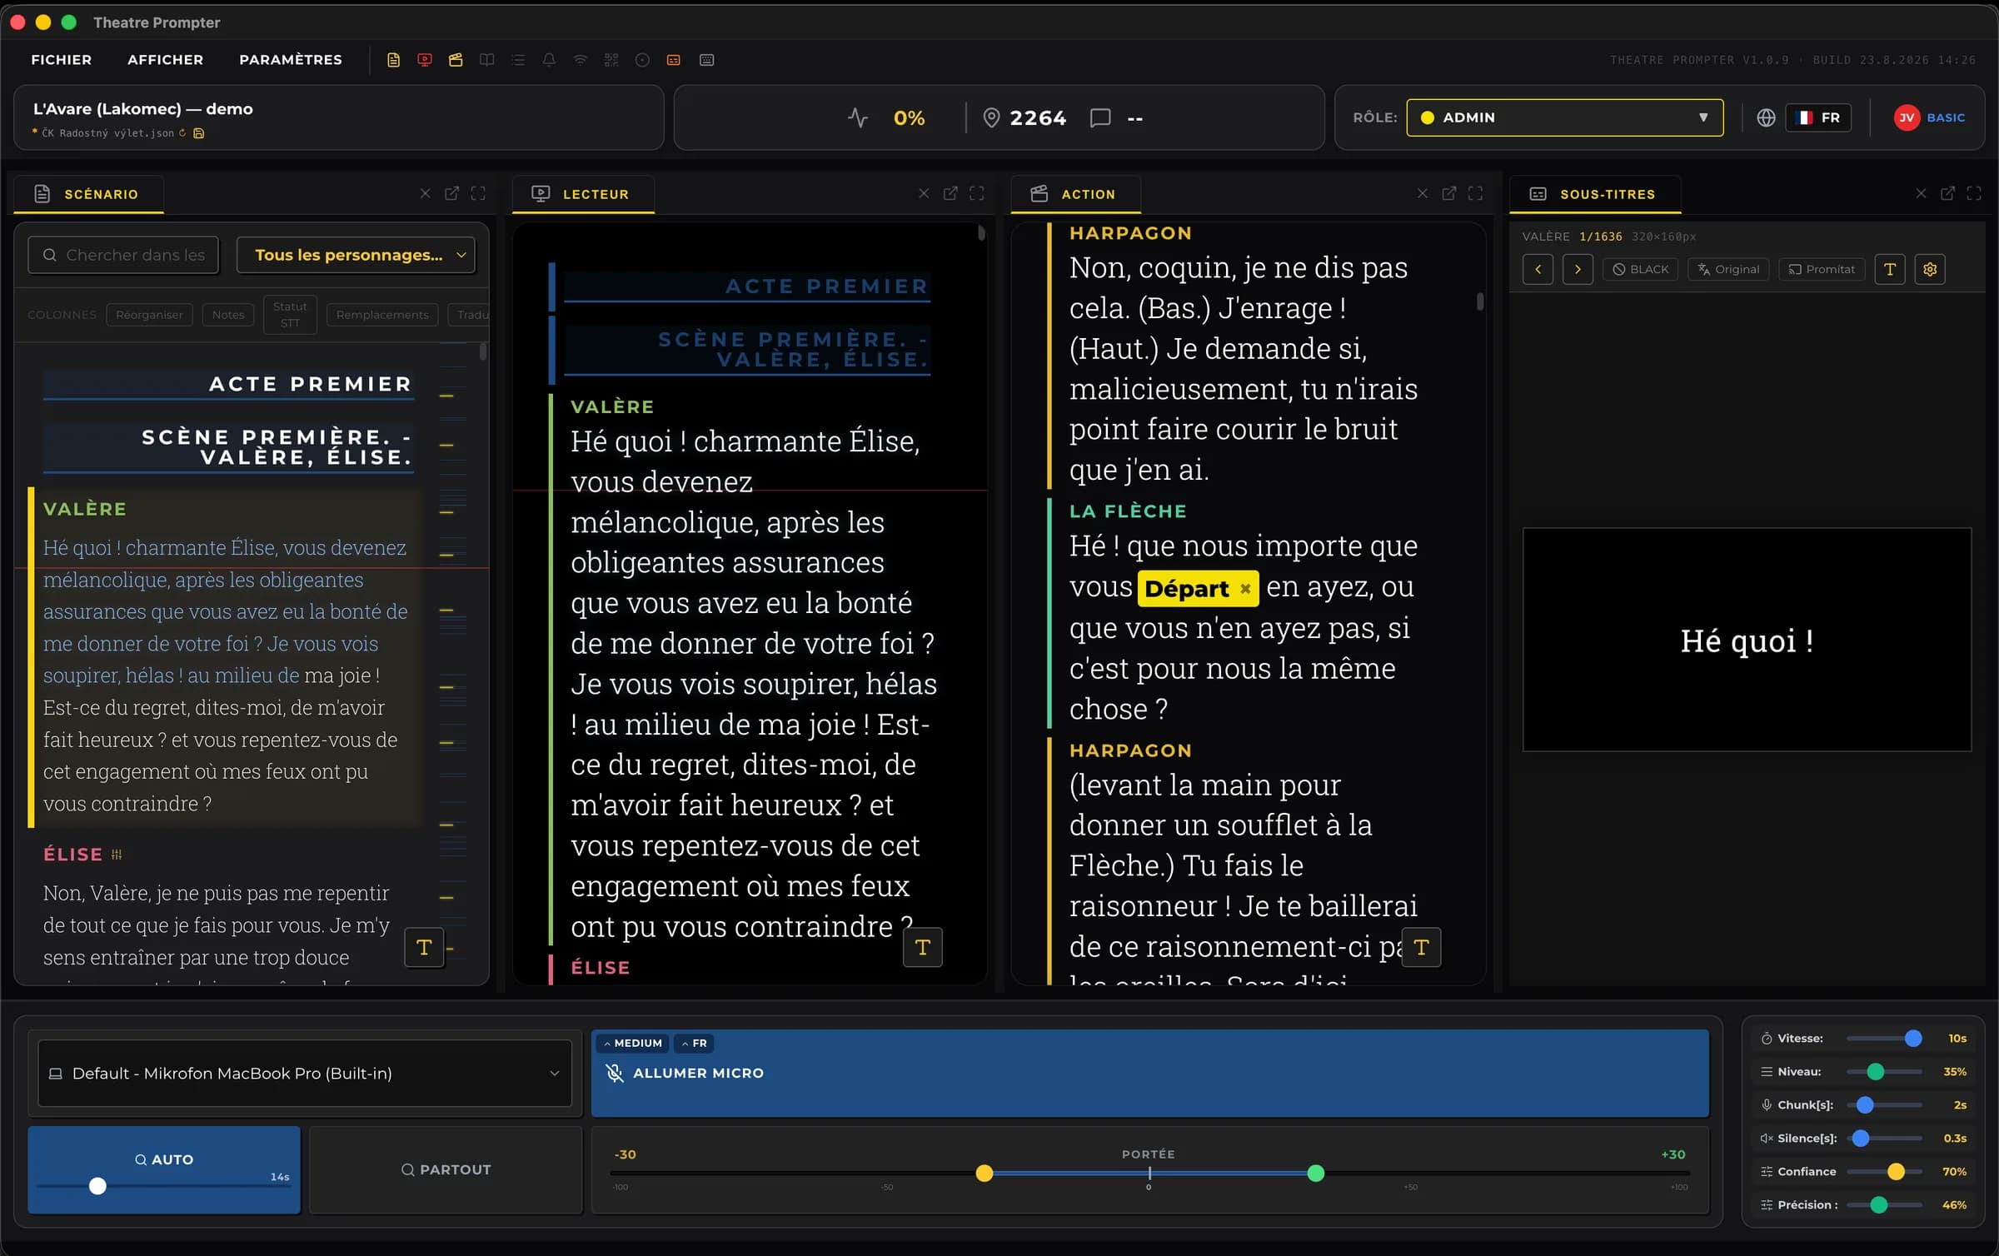Toggle the Statut STT column
The height and width of the screenshot is (1256, 1999).
tap(290, 314)
